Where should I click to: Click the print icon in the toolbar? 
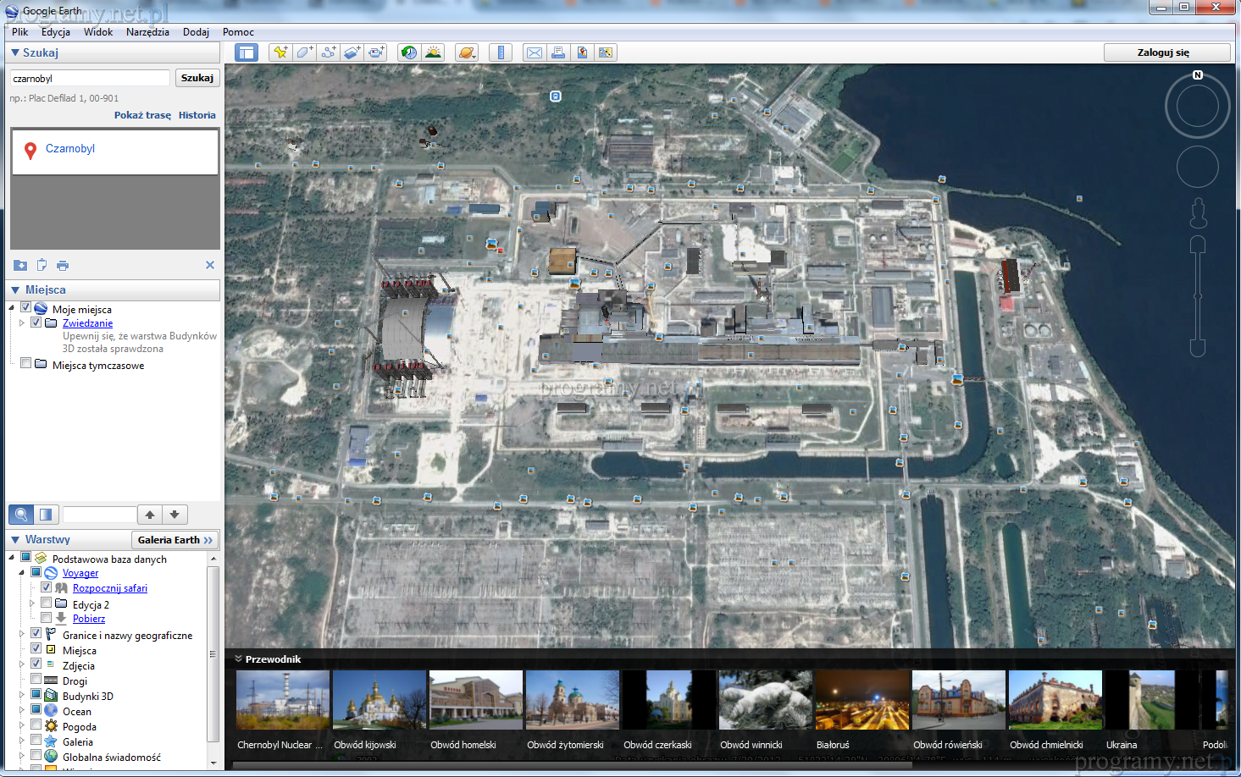coord(558,52)
